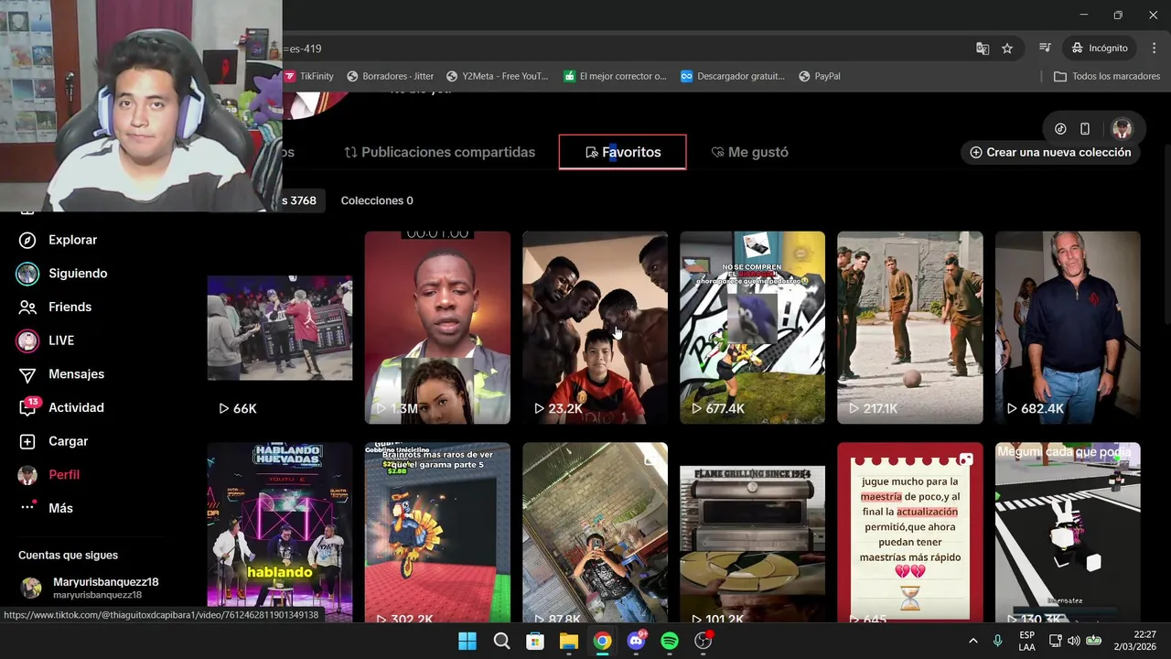Open the Y2Meta bookmark
Viewport: 1171px width, 659px height.
[x=497, y=76]
